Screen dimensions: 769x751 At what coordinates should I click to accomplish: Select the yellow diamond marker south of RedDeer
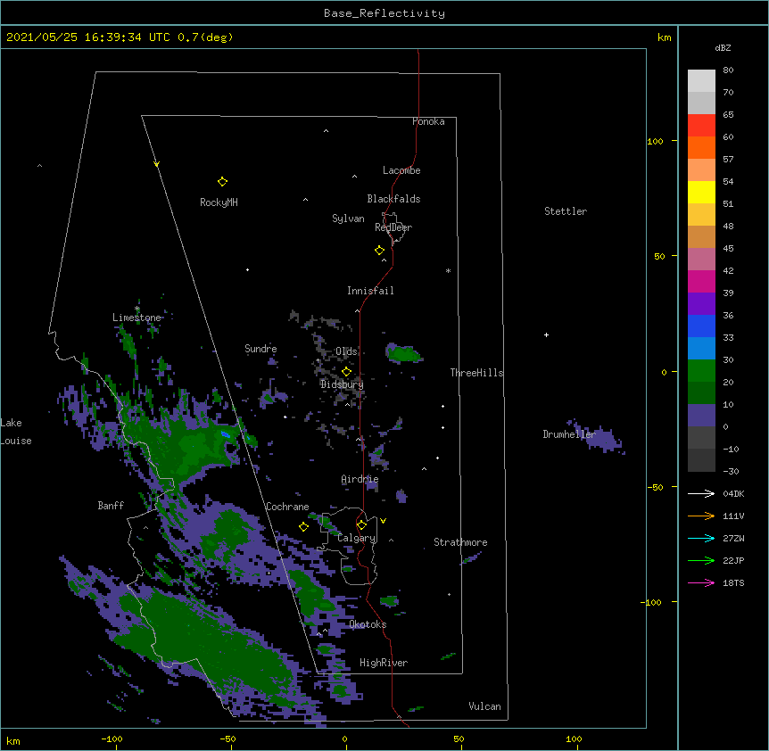click(x=380, y=251)
